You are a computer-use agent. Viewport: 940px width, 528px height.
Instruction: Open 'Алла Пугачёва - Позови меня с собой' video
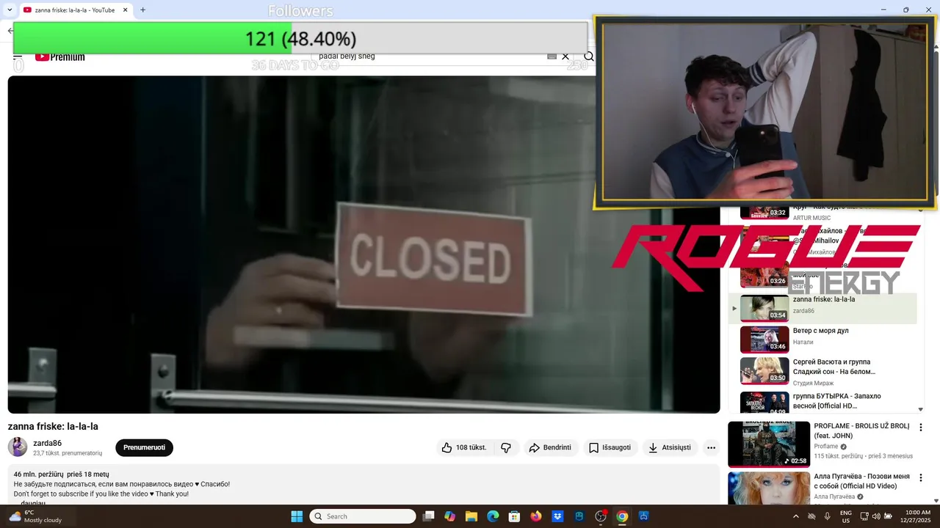point(862,481)
